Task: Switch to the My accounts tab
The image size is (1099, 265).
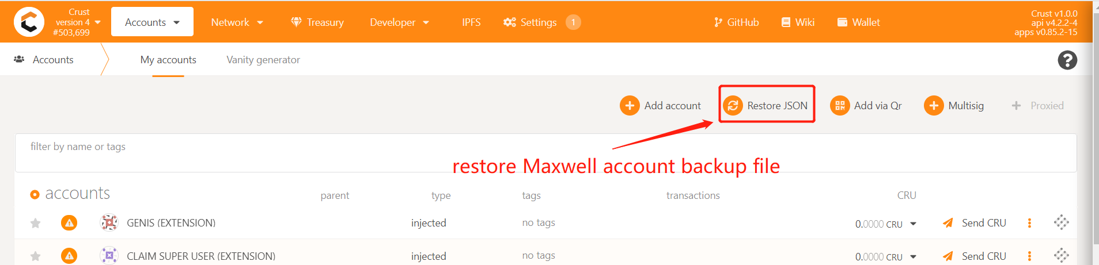Action: [168, 59]
